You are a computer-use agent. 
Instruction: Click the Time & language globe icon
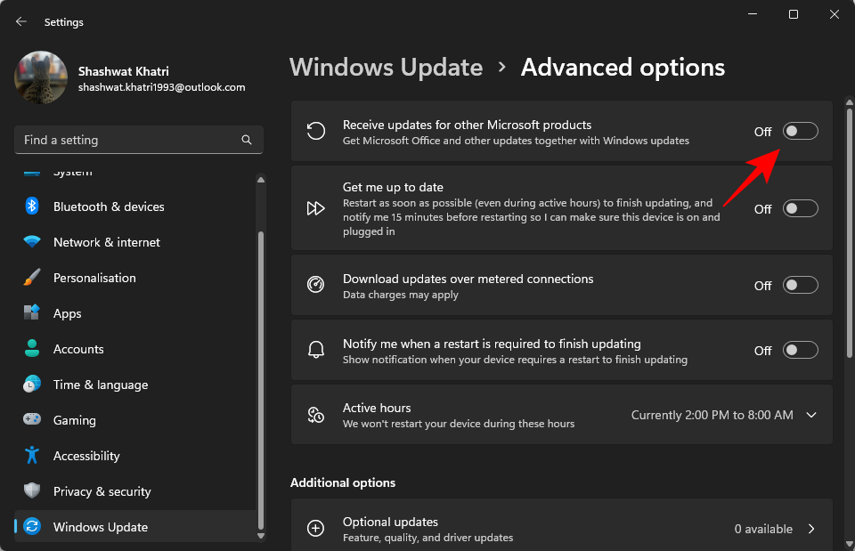coord(32,385)
